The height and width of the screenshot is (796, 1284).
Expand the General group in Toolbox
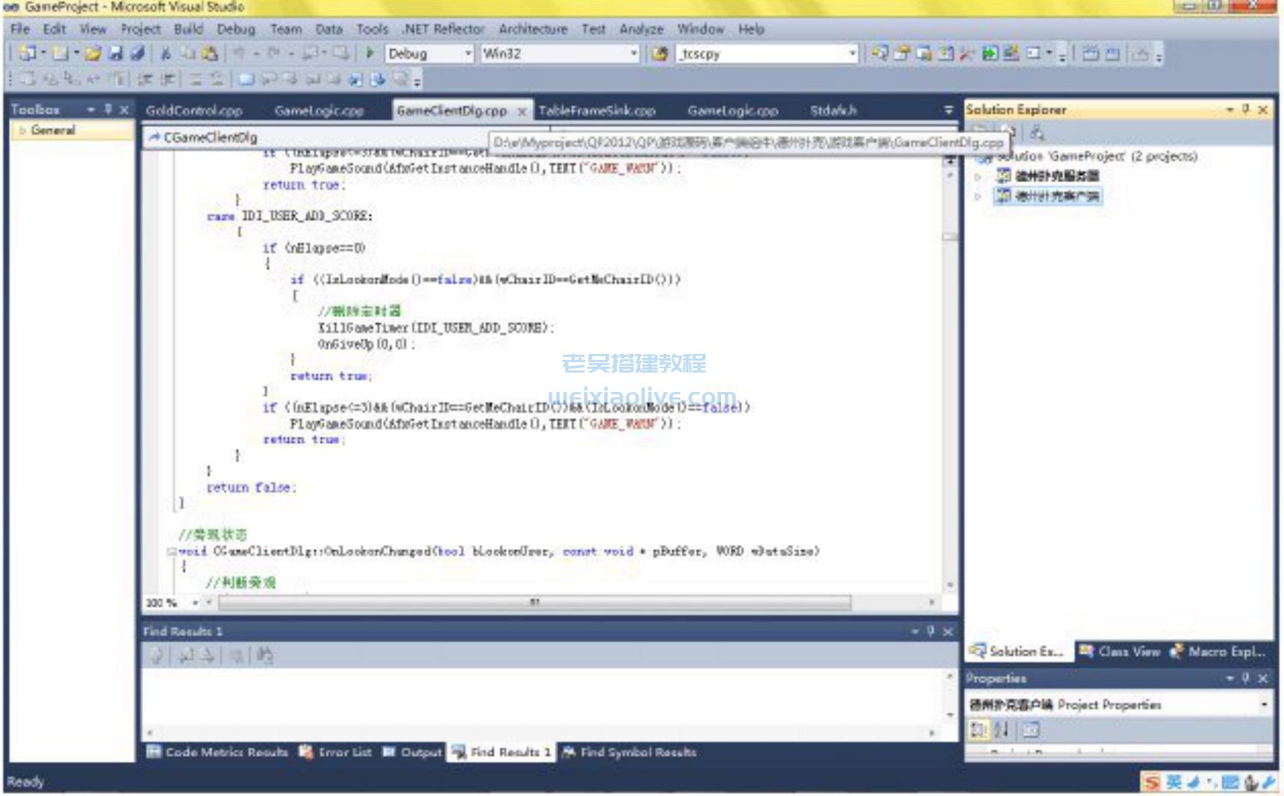23,130
